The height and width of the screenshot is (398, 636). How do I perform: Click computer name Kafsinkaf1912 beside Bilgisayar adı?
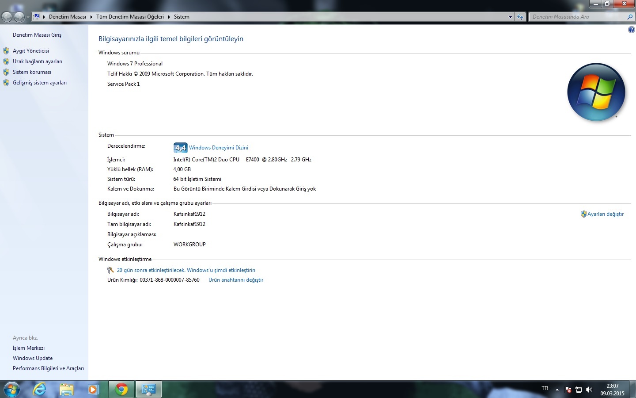coord(189,214)
